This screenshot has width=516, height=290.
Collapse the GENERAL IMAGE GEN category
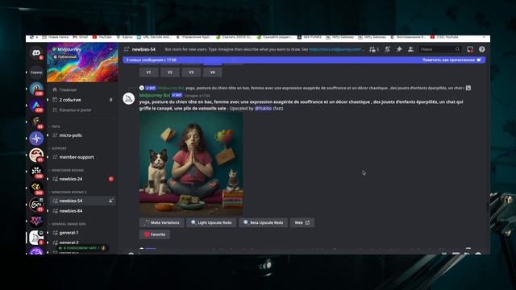pos(68,224)
